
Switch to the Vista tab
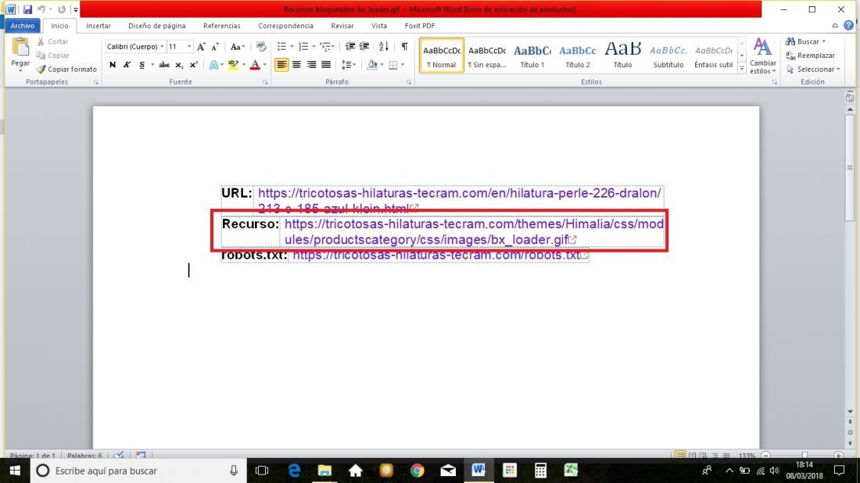coord(379,26)
